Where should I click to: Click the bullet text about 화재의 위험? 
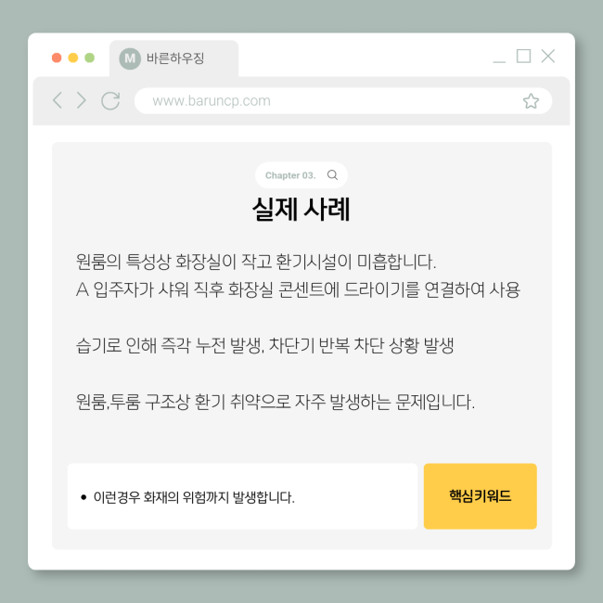[194, 497]
